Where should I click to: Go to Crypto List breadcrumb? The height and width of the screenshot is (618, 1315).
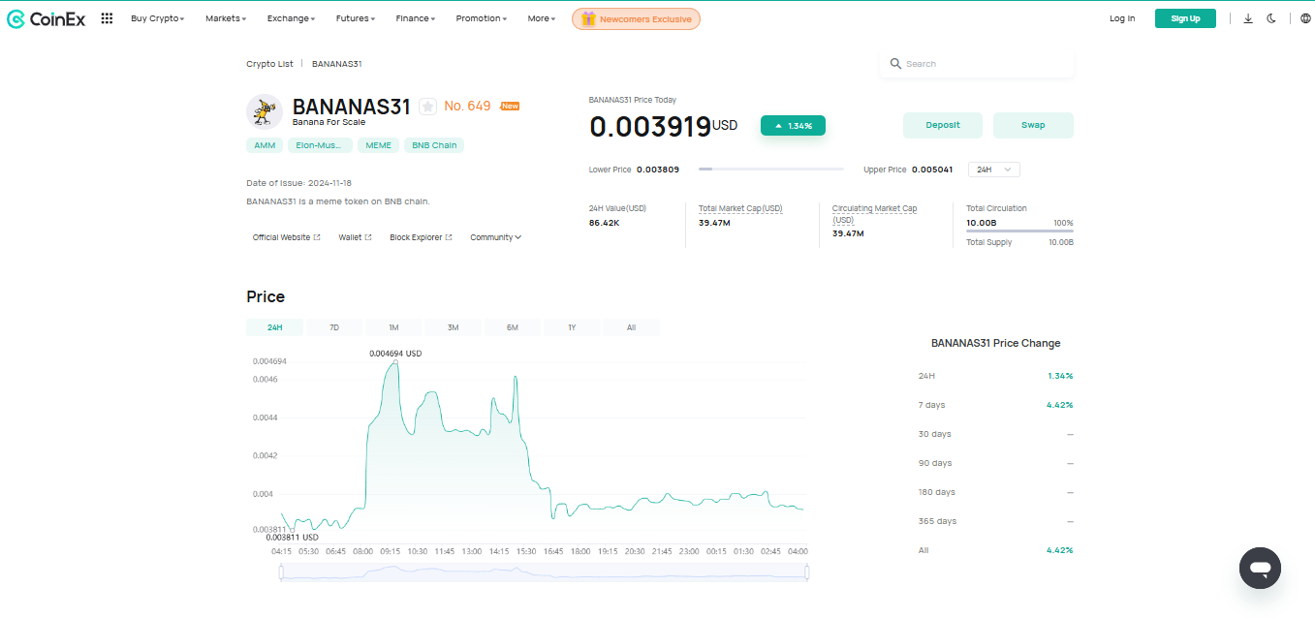click(269, 64)
